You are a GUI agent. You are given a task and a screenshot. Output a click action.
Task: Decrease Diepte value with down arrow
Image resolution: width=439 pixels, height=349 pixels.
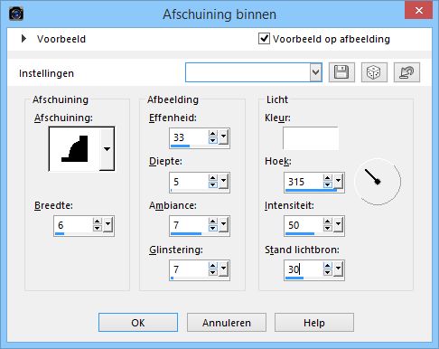[213, 184]
